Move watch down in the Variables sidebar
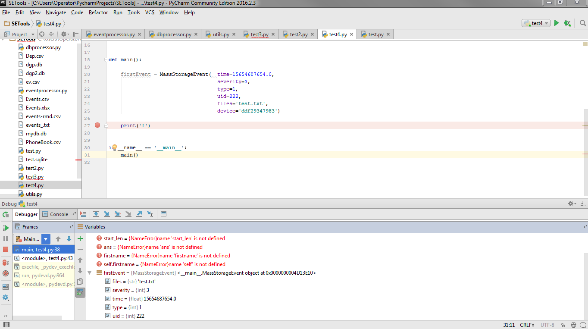Screen dimensions: 588x329 (x=80, y=271)
